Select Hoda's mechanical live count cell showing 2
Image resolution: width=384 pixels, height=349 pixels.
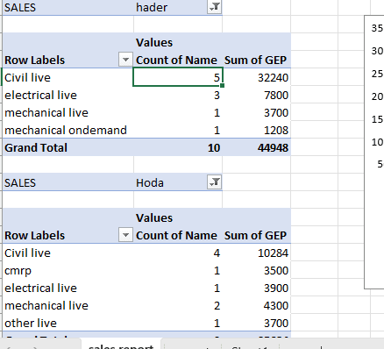[178, 305]
